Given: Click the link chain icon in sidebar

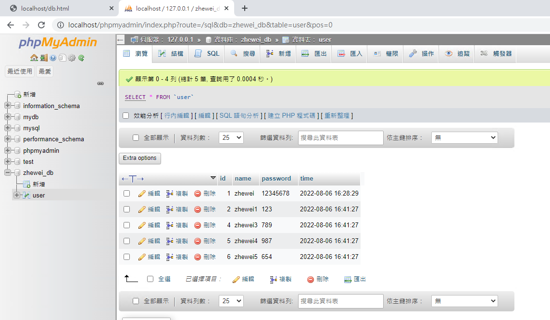Looking at the screenshot, I should (x=100, y=83).
